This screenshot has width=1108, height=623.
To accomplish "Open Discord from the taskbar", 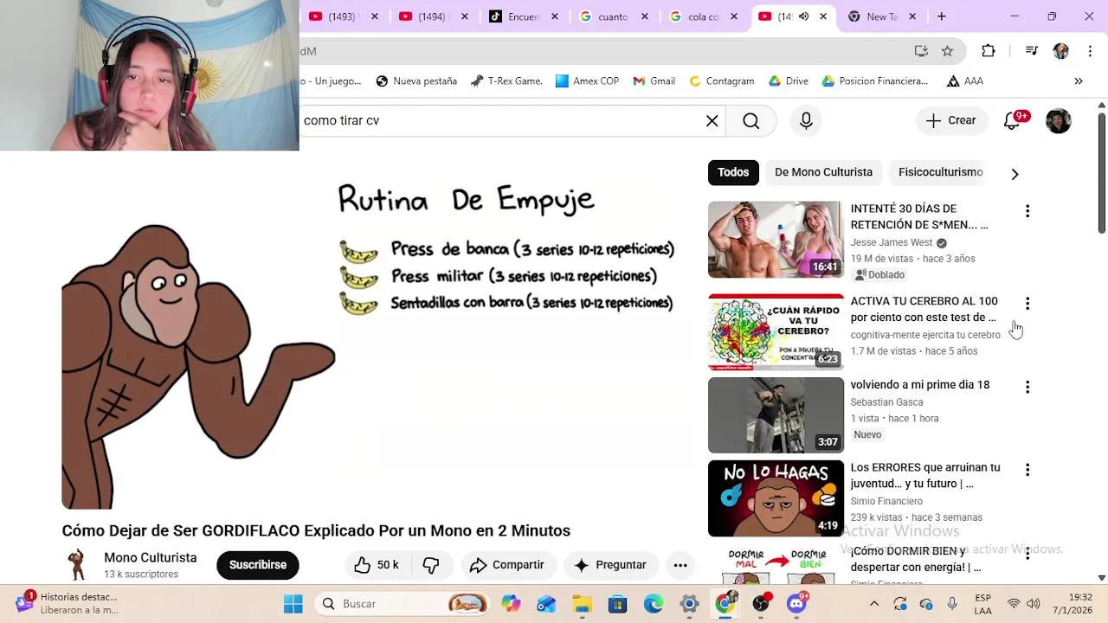I will point(797,604).
